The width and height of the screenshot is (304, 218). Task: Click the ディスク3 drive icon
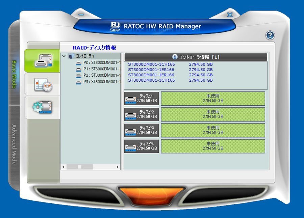[x=130, y=132]
